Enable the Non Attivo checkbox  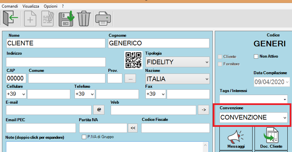pos(256,57)
